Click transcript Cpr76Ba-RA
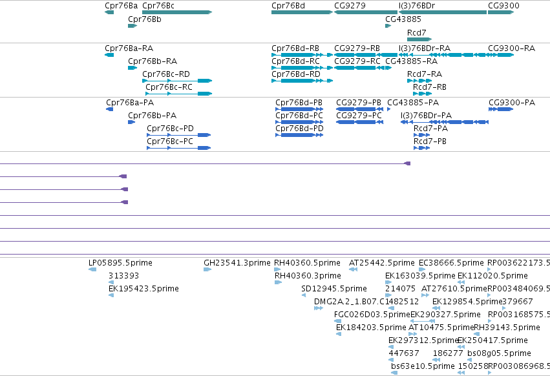550x376 pixels. [109, 55]
